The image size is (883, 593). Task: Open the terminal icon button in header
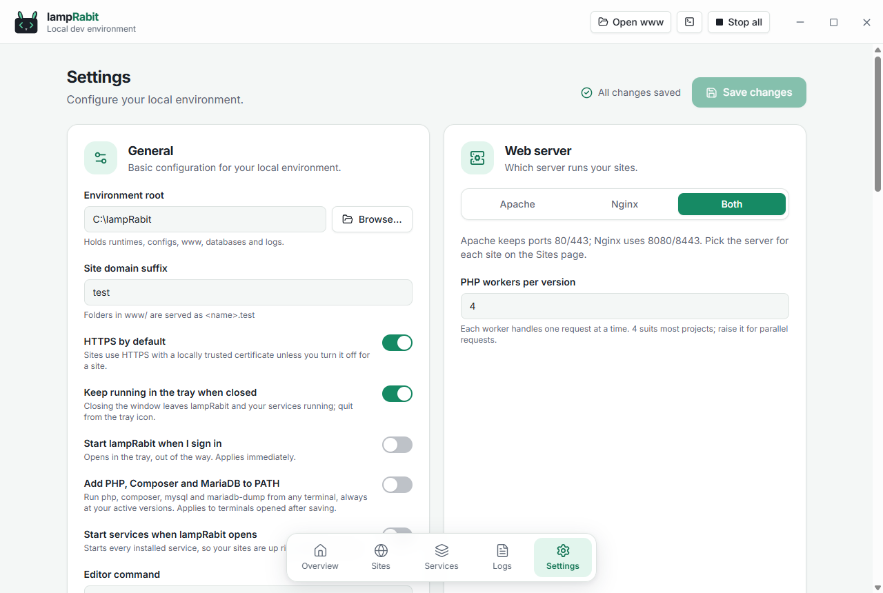click(x=689, y=21)
